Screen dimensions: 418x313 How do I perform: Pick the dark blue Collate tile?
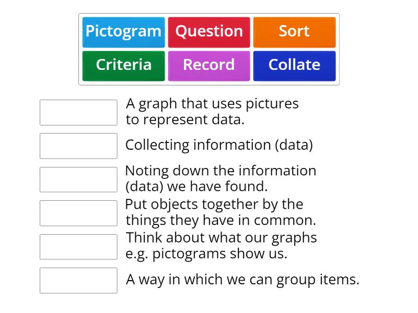click(x=294, y=65)
